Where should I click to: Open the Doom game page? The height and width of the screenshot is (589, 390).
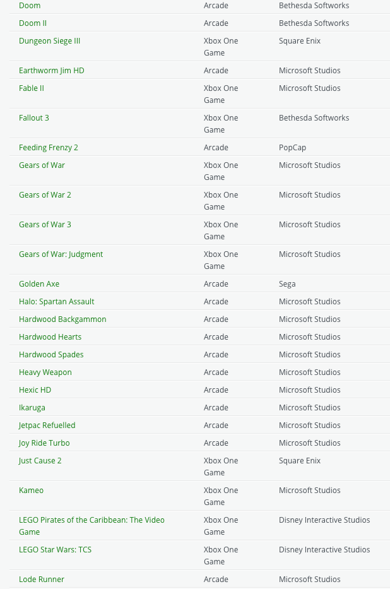point(30,5)
